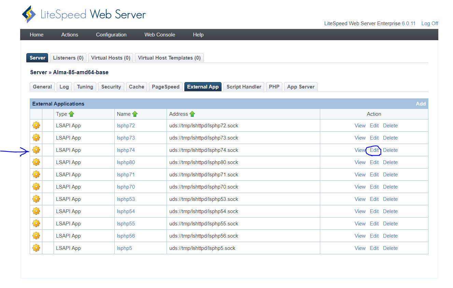Viewport: 453px width, 288px height.
Task: Sort by Type using green arrow
Action: (x=71, y=114)
